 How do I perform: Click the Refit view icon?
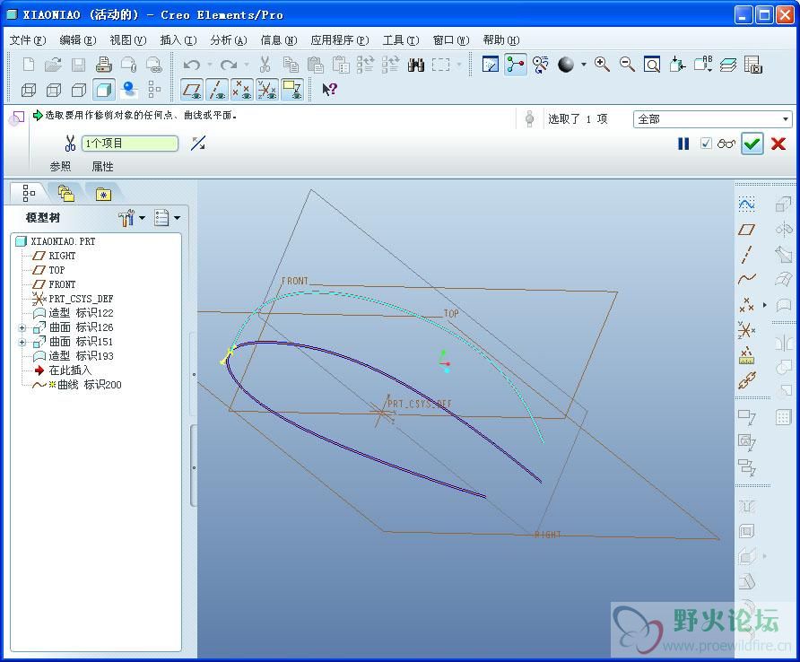click(651, 65)
